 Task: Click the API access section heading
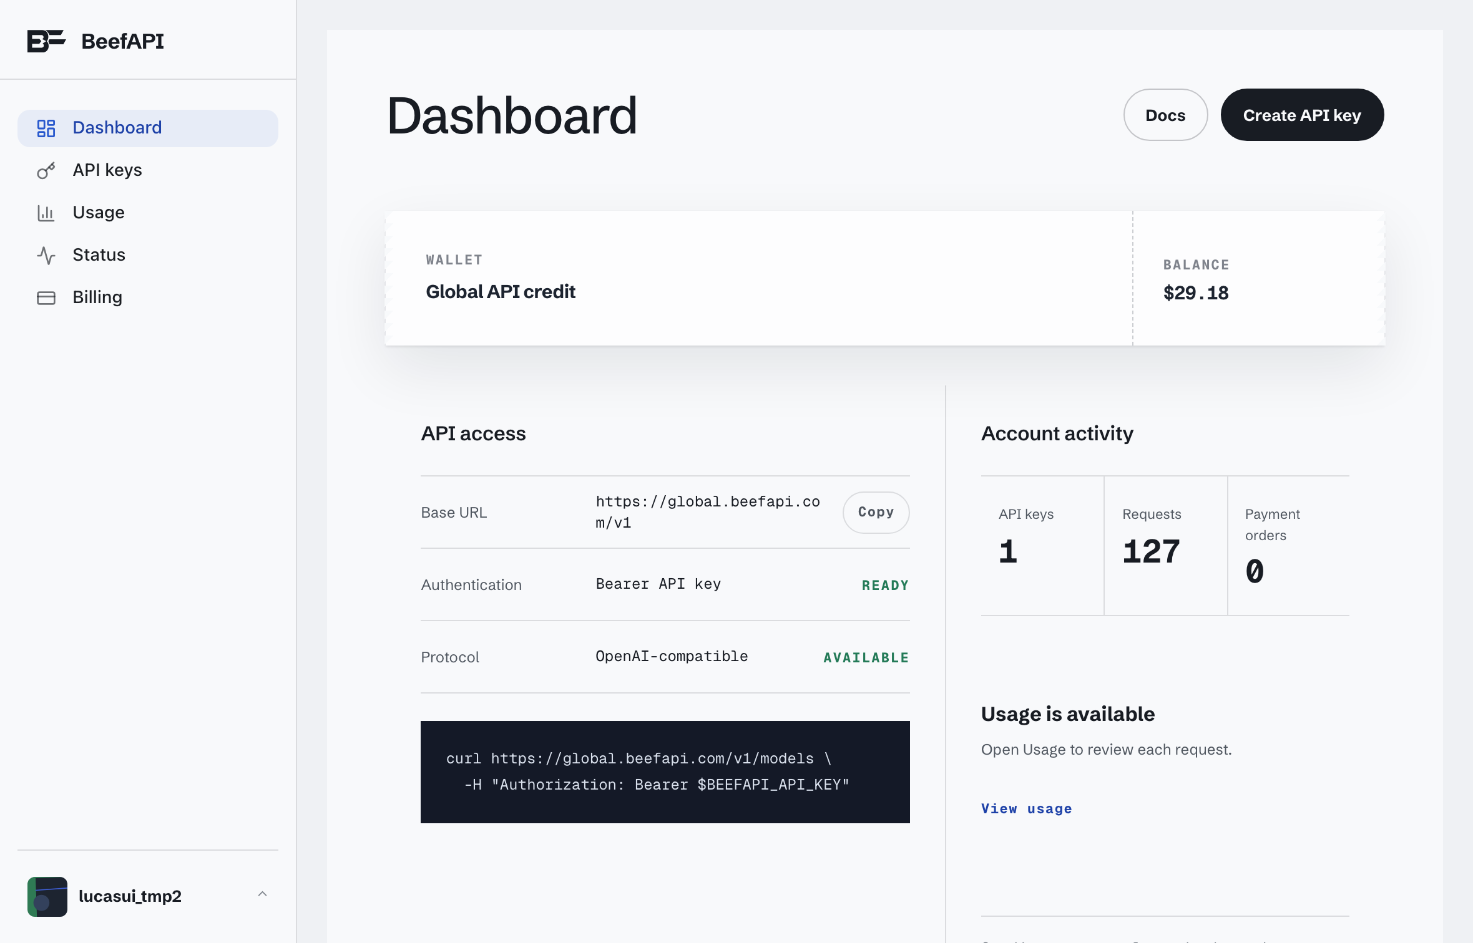coord(473,433)
